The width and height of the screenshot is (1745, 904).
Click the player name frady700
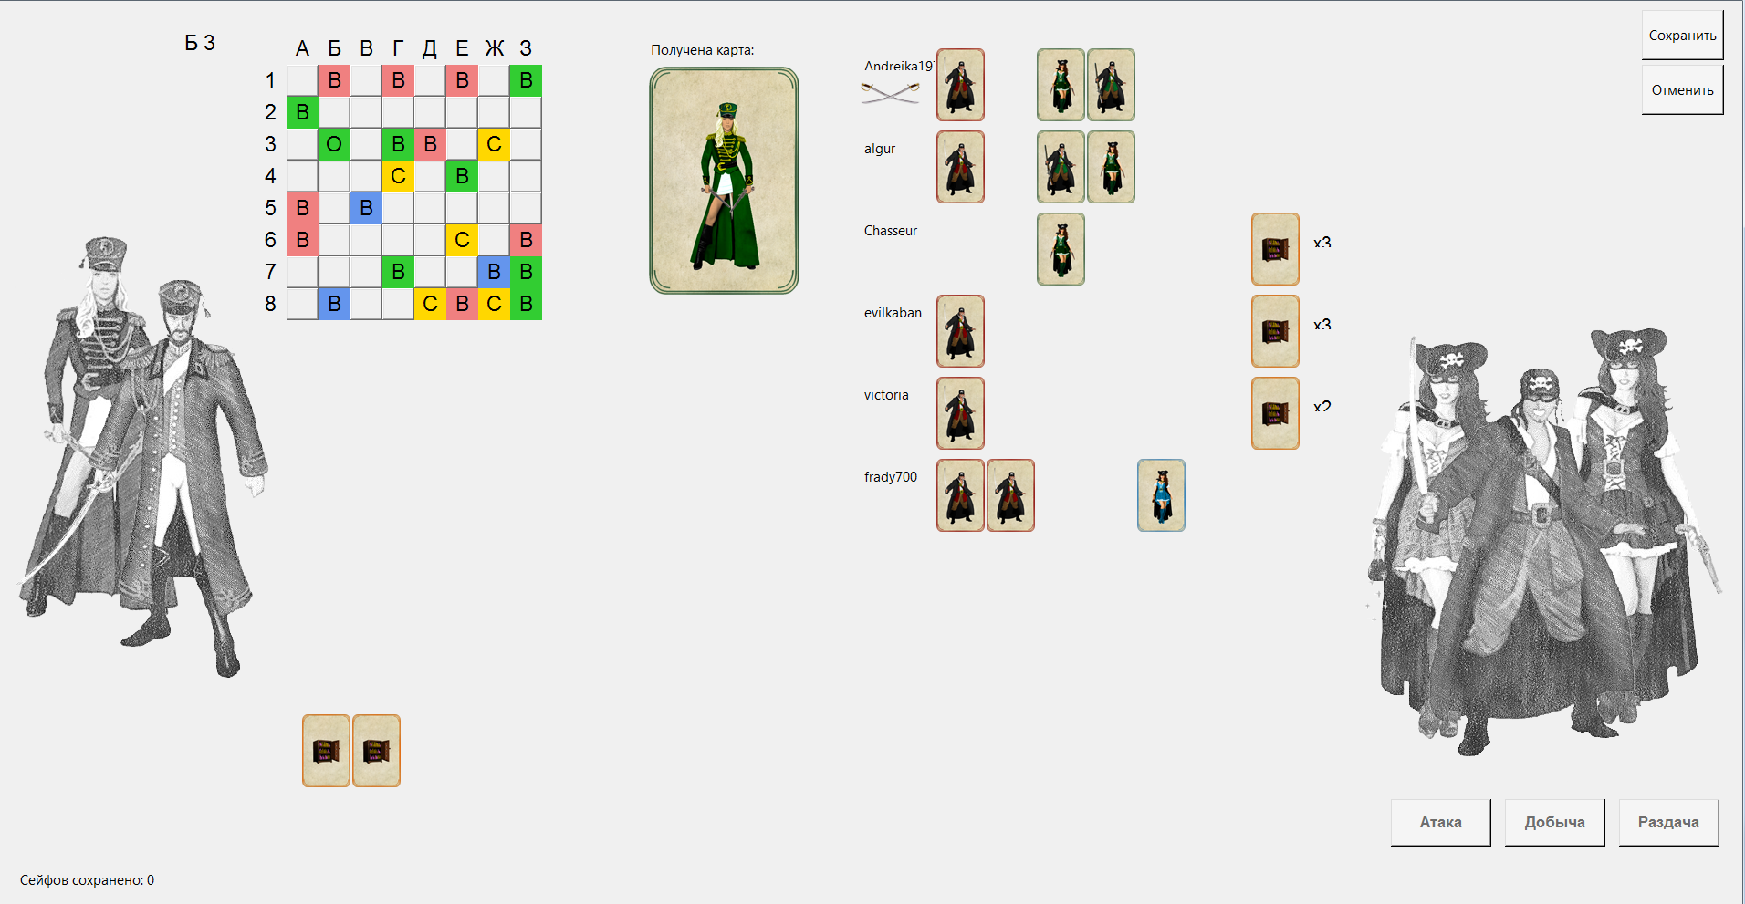pos(891,477)
